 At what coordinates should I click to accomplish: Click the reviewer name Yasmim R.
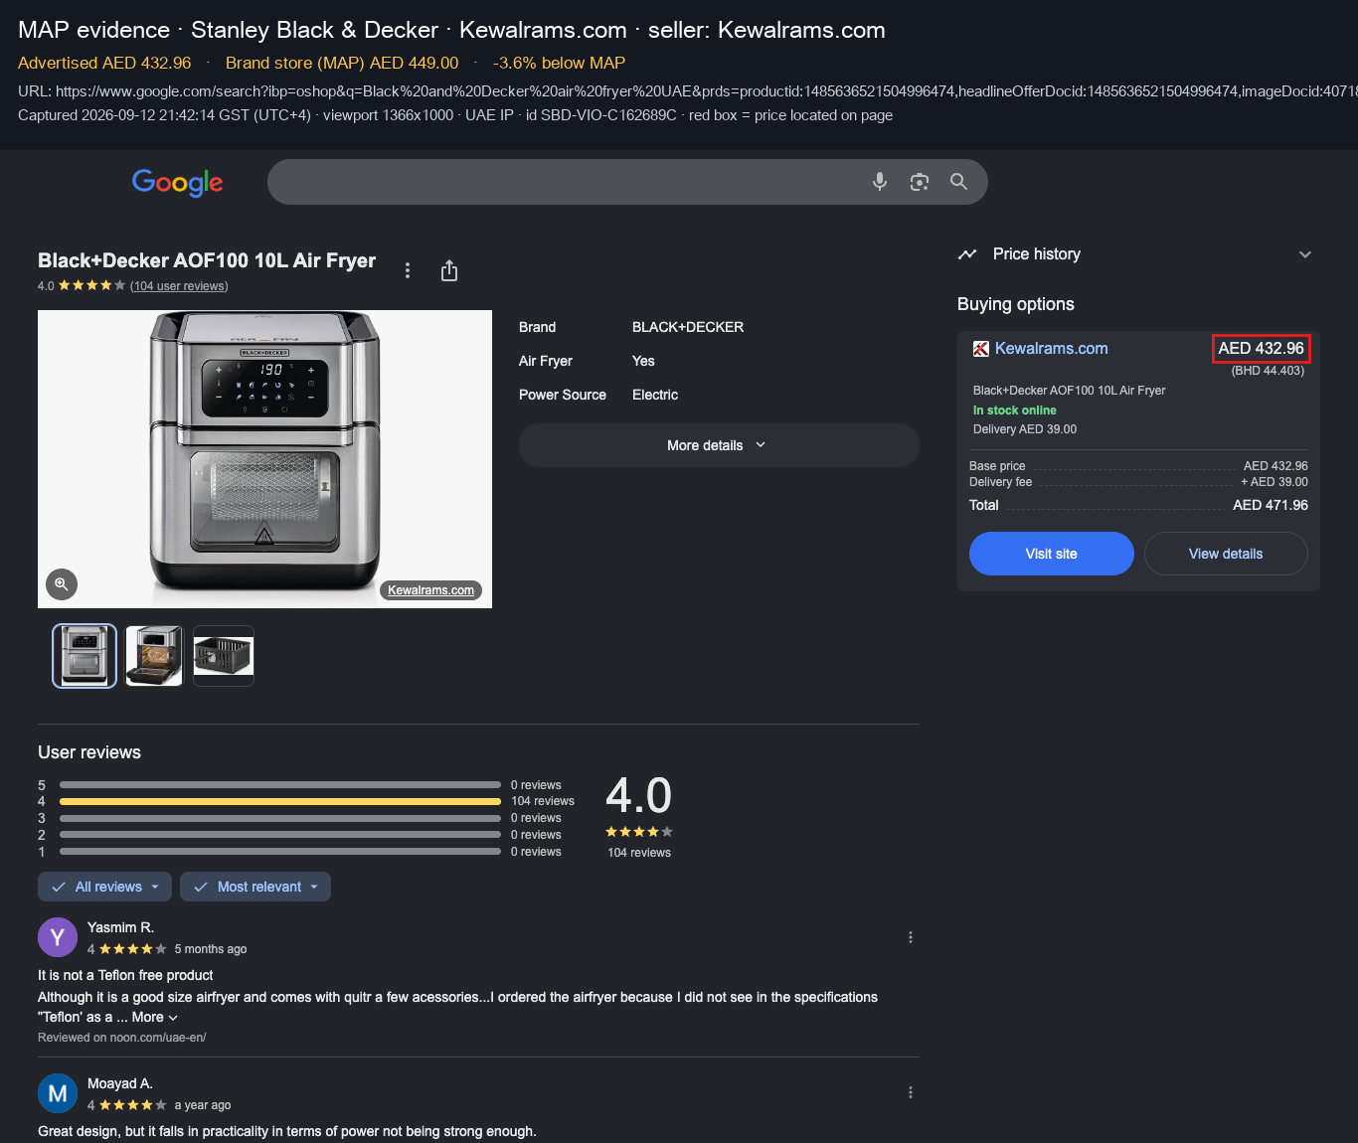[x=120, y=927]
